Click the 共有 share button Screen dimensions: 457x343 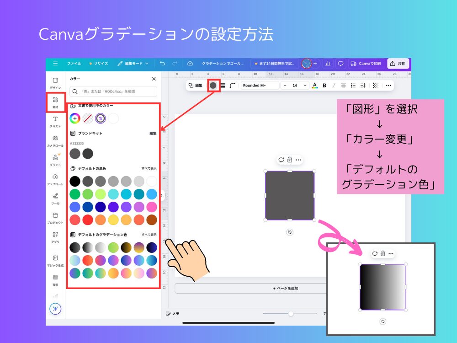[x=398, y=64]
